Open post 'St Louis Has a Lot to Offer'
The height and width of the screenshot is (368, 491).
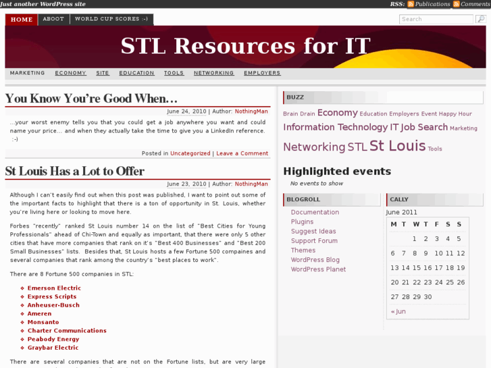click(74, 171)
